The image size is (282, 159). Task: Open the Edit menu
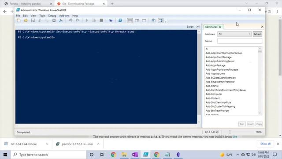[x=25, y=16]
